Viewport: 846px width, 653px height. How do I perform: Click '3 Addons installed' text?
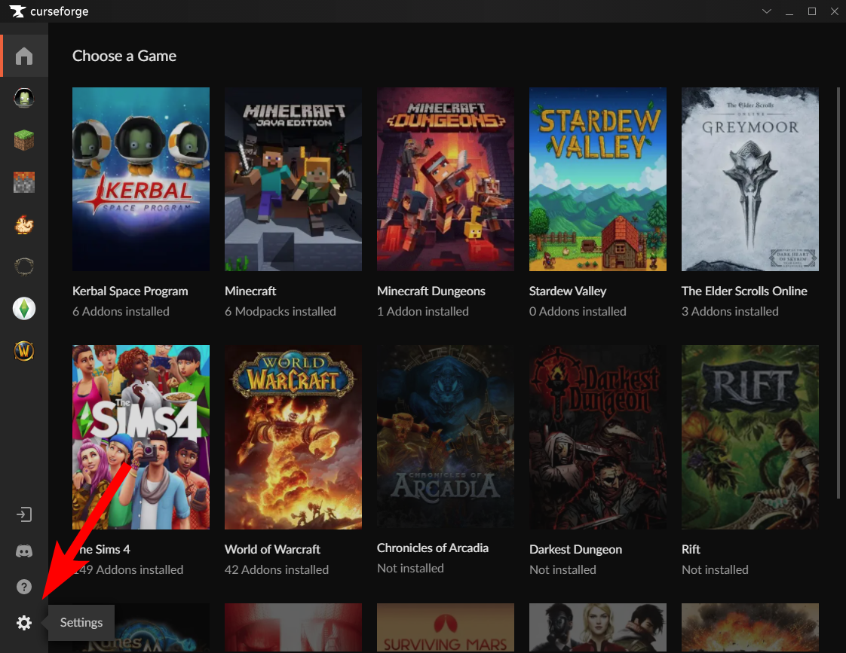pyautogui.click(x=730, y=311)
